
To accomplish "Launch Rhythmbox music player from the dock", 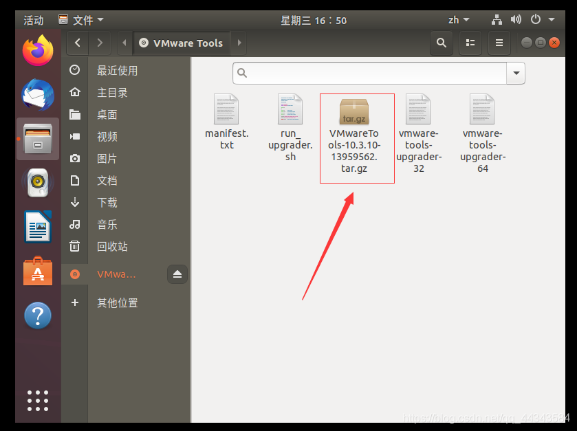I will (38, 183).
